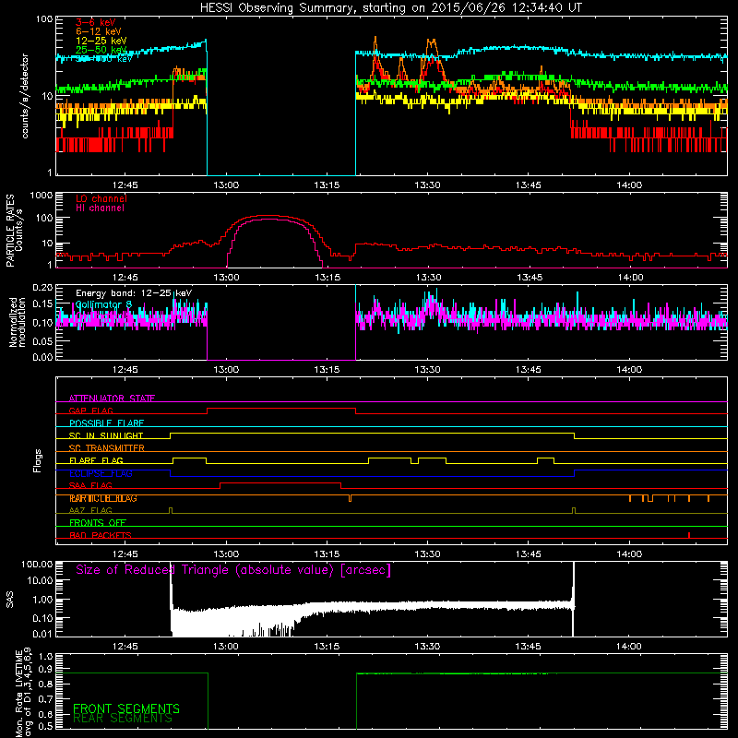Click the "0.01" SAS y-axis value

coord(42,634)
